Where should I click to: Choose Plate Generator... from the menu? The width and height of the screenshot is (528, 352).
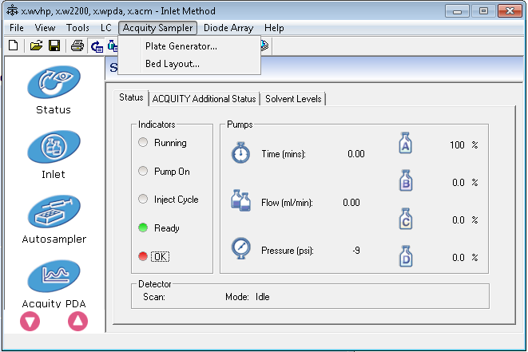pyautogui.click(x=189, y=46)
